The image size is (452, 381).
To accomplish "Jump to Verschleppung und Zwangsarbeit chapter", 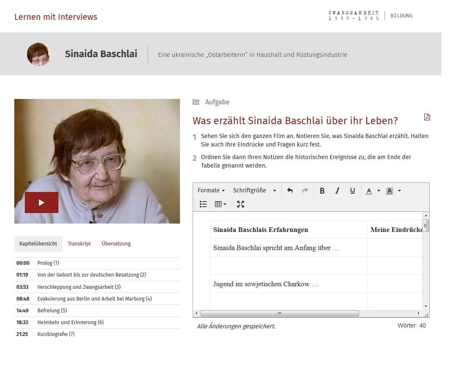I will click(x=97, y=287).
